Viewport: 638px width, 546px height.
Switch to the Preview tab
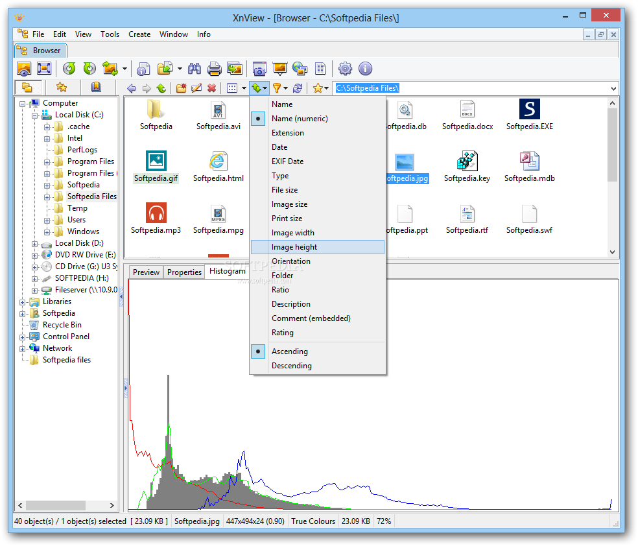click(146, 272)
